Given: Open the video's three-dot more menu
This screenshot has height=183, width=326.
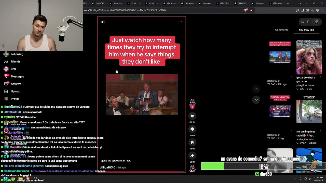Looking at the screenshot, I should click(x=180, y=22).
